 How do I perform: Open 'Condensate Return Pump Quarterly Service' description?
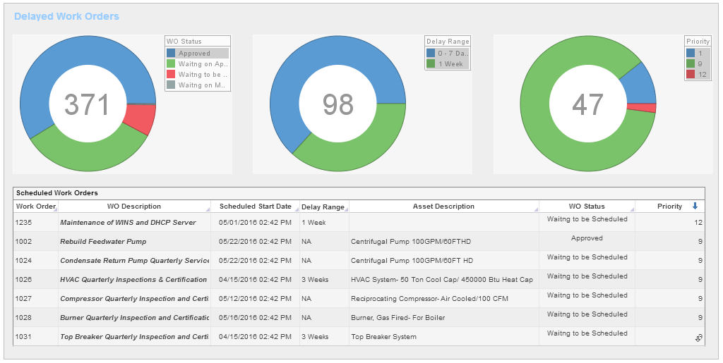tap(135, 260)
